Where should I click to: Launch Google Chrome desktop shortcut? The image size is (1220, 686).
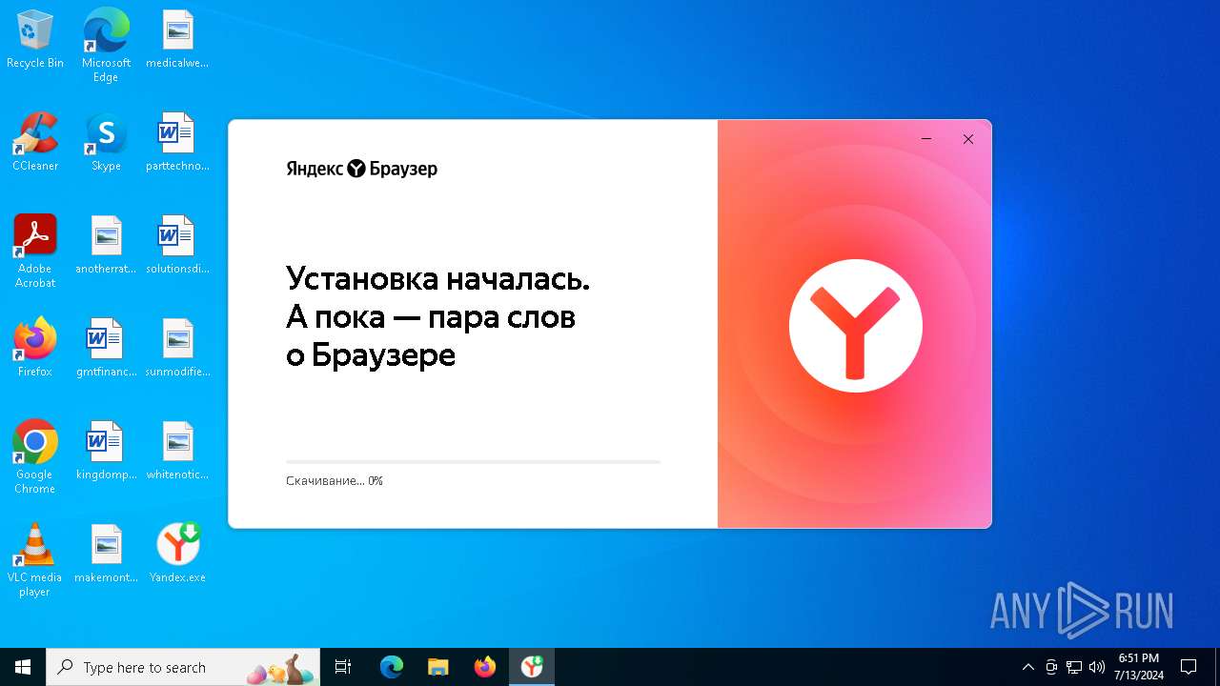tap(35, 456)
